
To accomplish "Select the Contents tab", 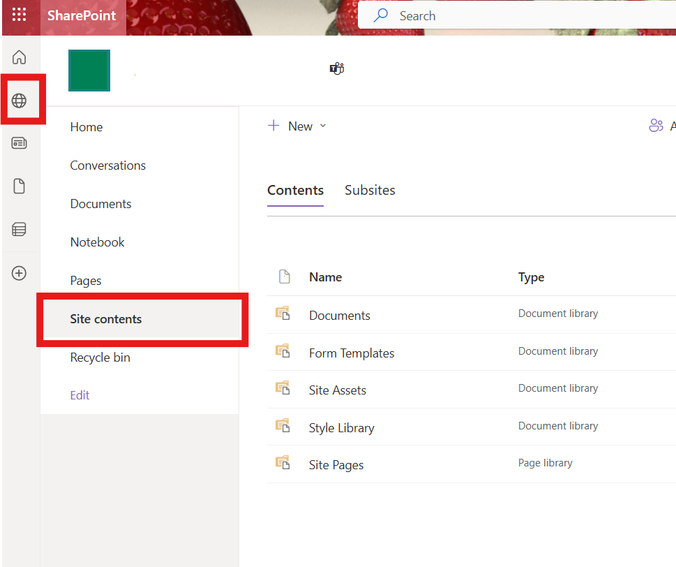I will click(x=295, y=190).
